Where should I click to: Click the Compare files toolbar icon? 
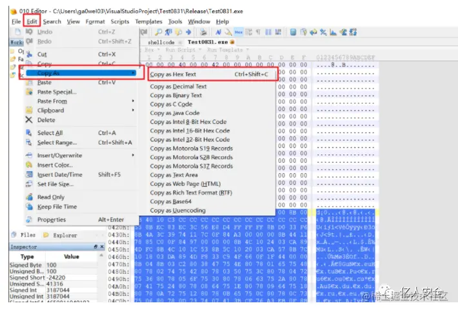point(314,32)
